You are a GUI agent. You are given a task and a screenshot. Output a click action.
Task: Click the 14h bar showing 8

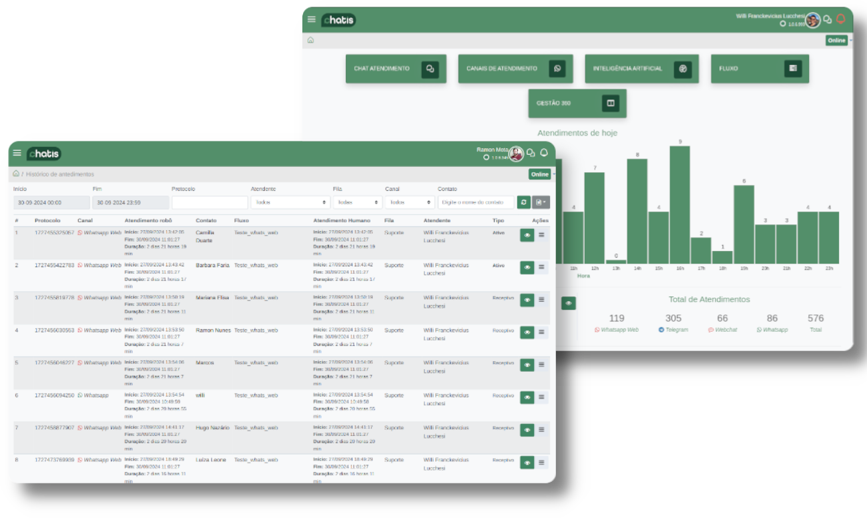pos(637,211)
